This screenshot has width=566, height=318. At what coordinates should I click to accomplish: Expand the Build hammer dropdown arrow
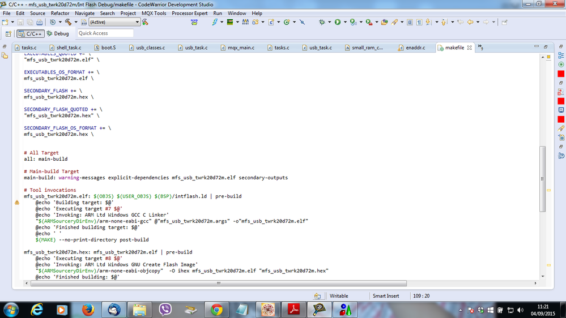click(x=76, y=22)
